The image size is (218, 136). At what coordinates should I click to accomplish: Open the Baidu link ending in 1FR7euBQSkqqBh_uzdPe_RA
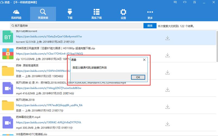coord(49,105)
